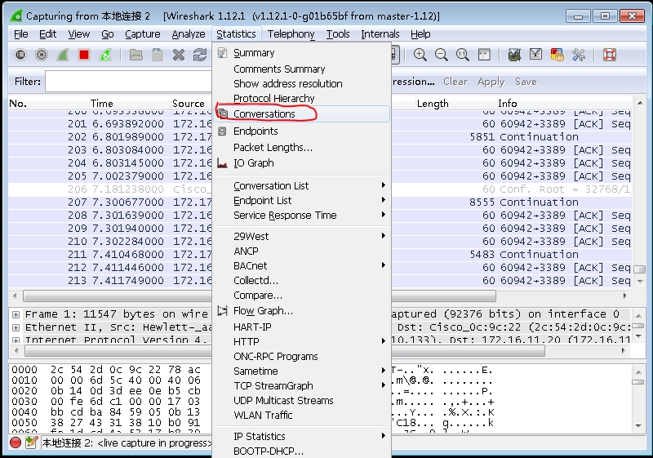Click the help lifebuoy icon

[609, 55]
